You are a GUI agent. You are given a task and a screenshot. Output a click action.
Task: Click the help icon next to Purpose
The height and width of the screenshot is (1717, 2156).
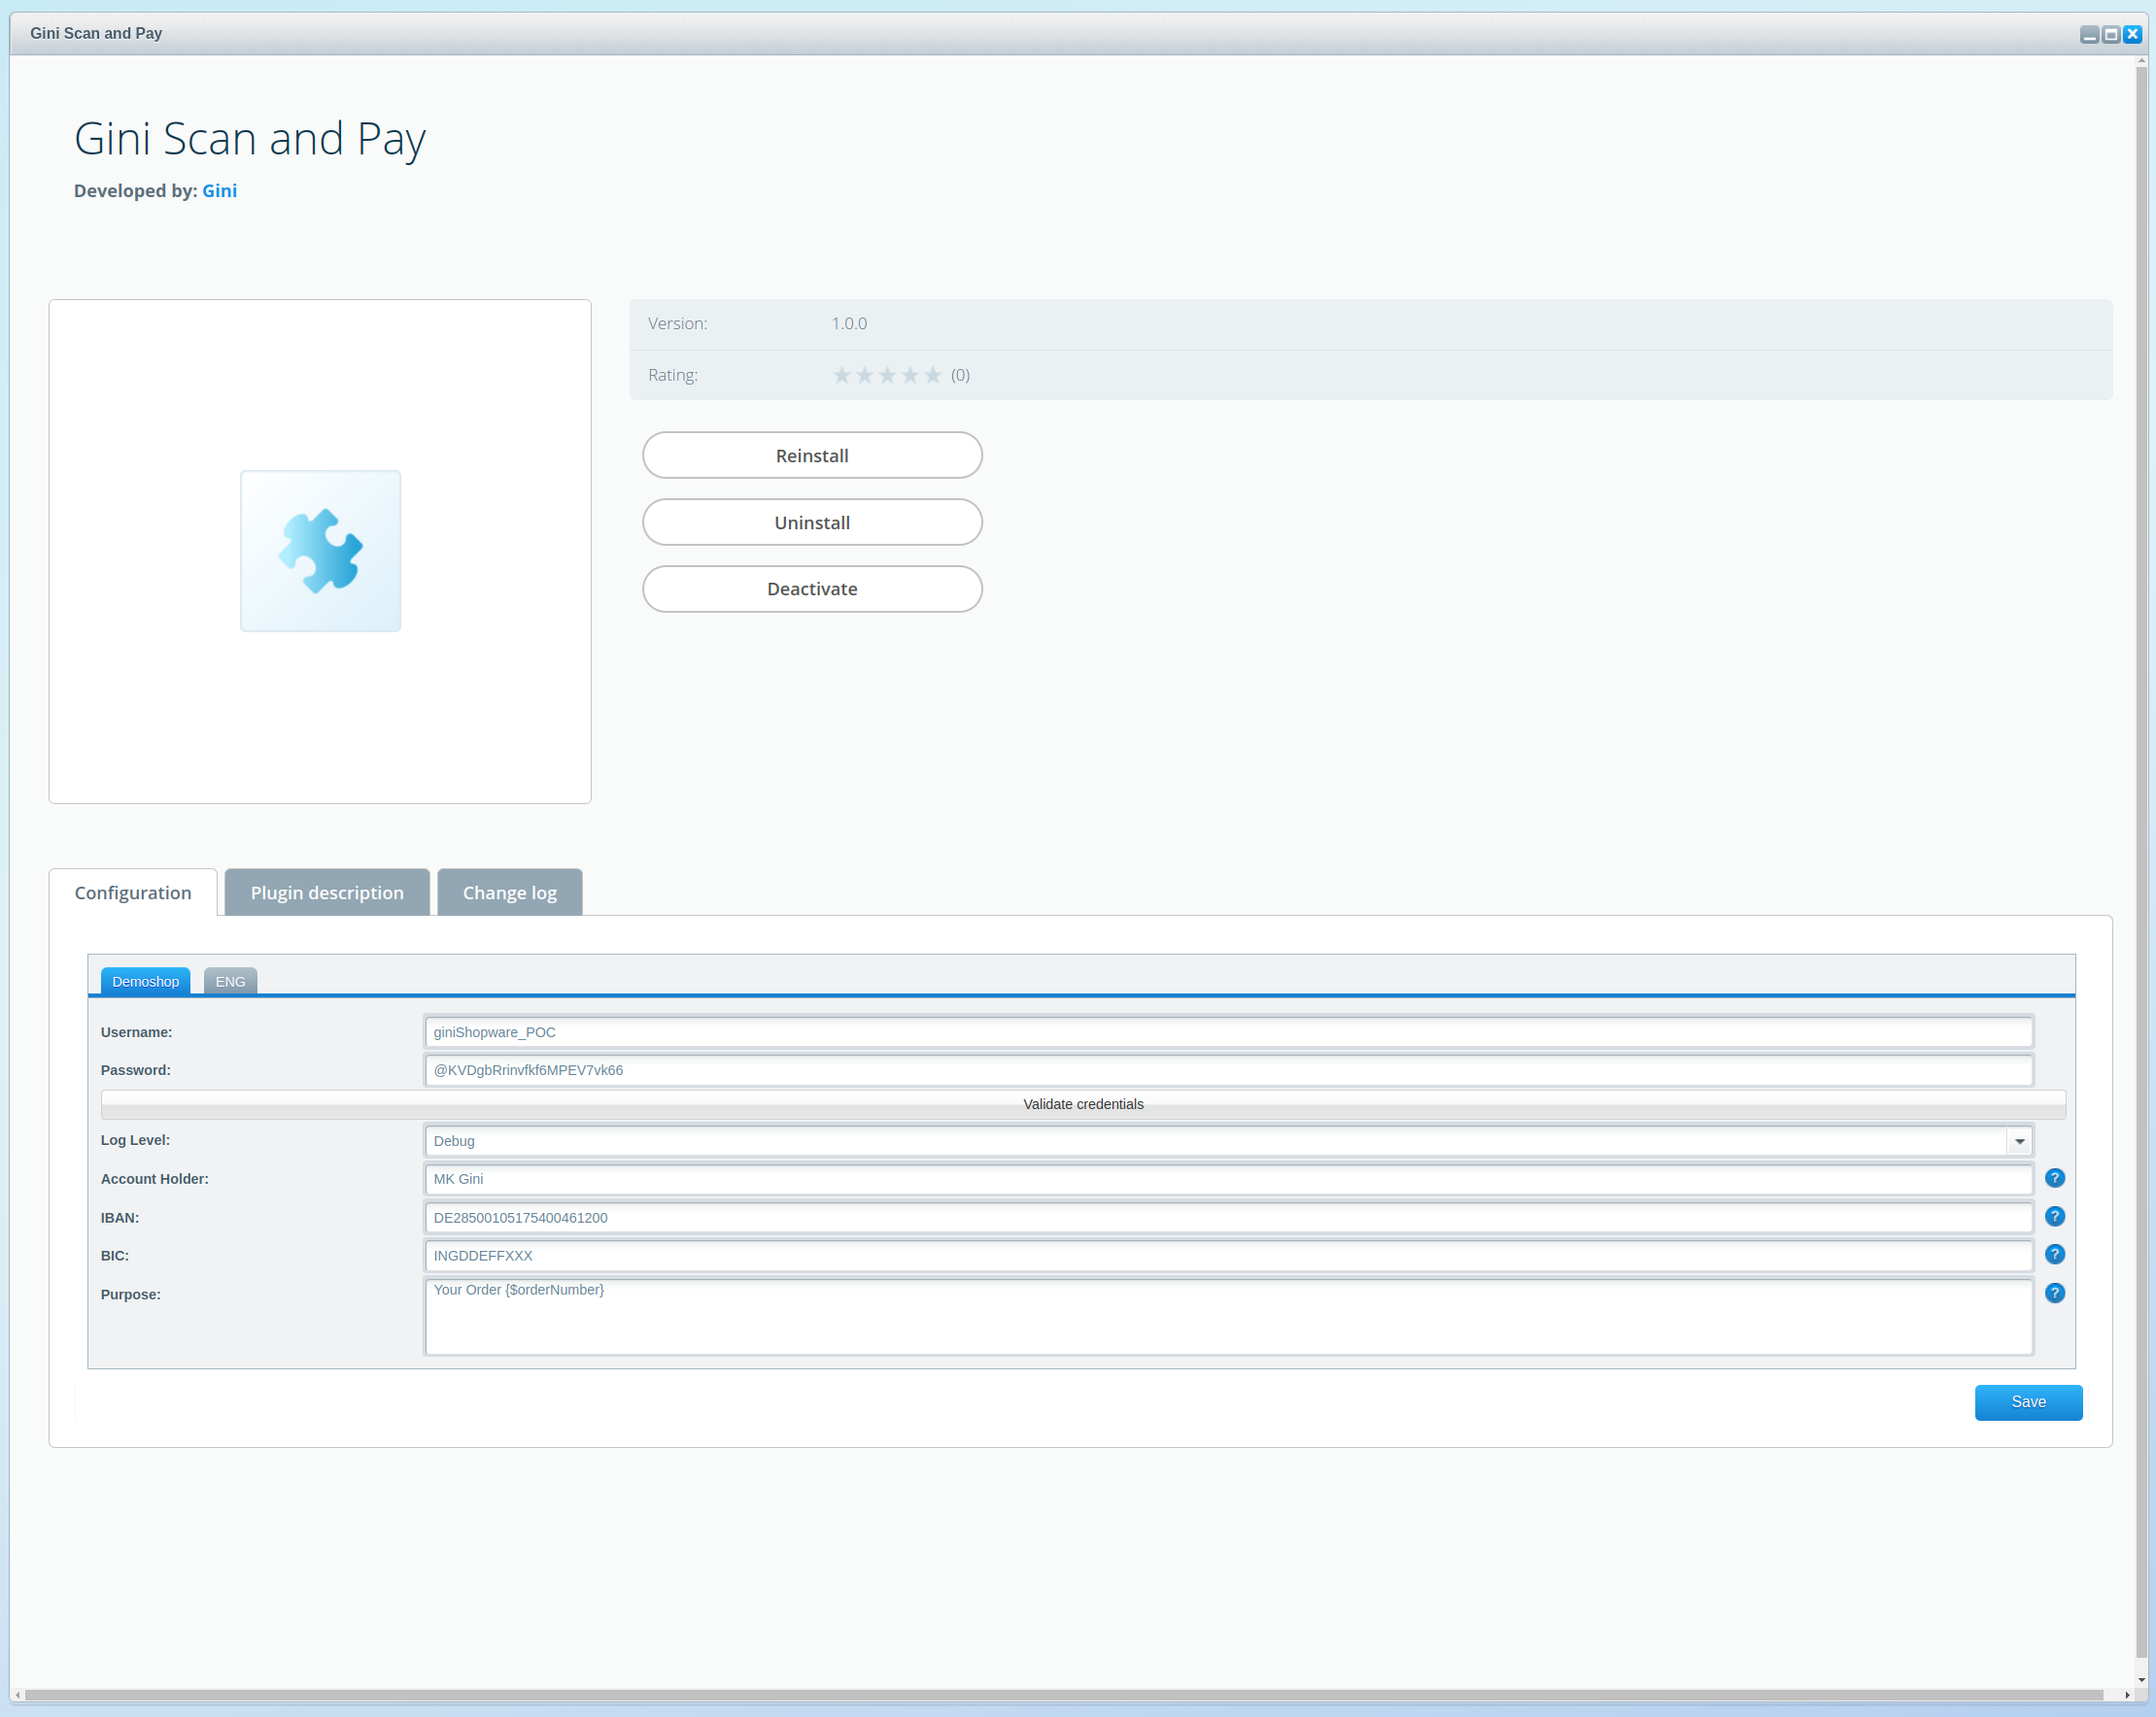(x=2054, y=1294)
